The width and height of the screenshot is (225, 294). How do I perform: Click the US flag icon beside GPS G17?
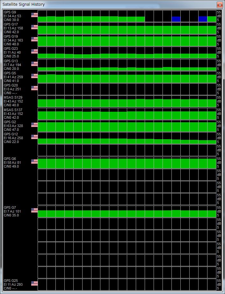34,27
